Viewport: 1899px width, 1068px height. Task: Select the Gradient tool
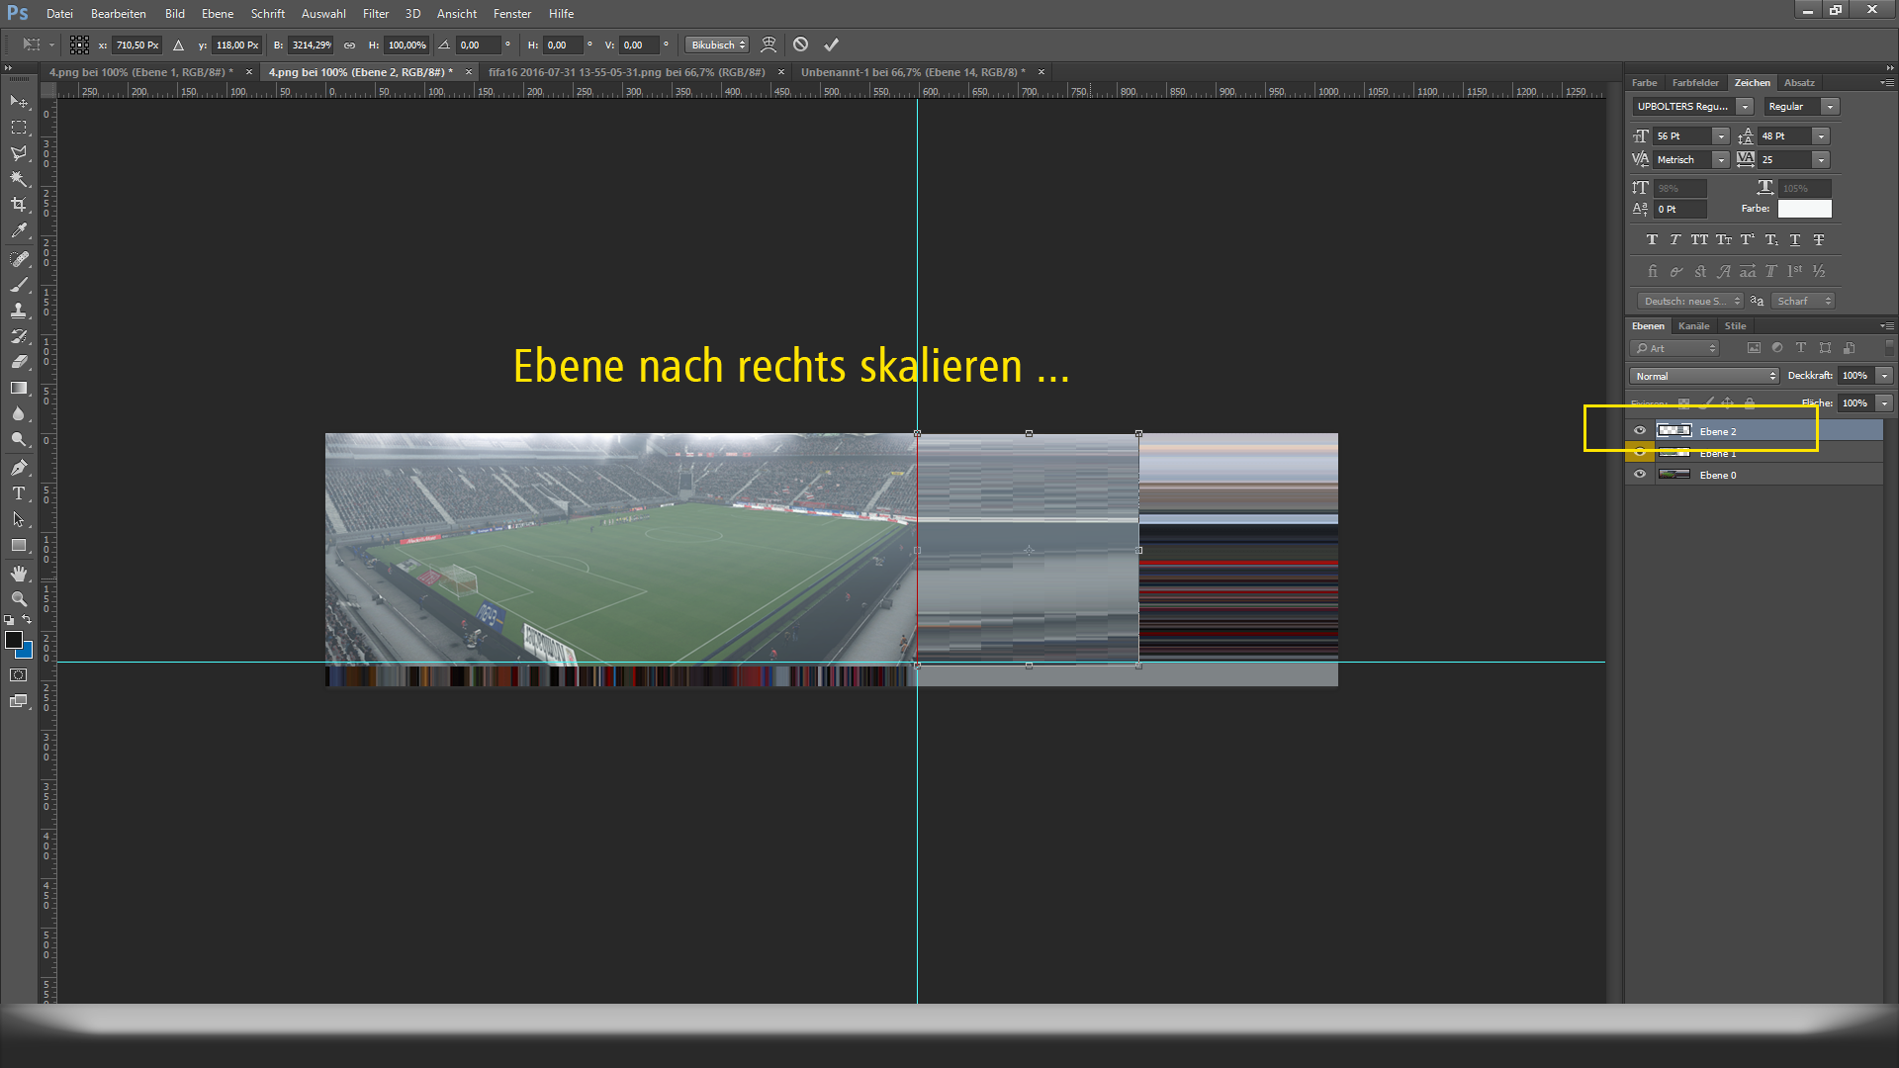click(19, 388)
